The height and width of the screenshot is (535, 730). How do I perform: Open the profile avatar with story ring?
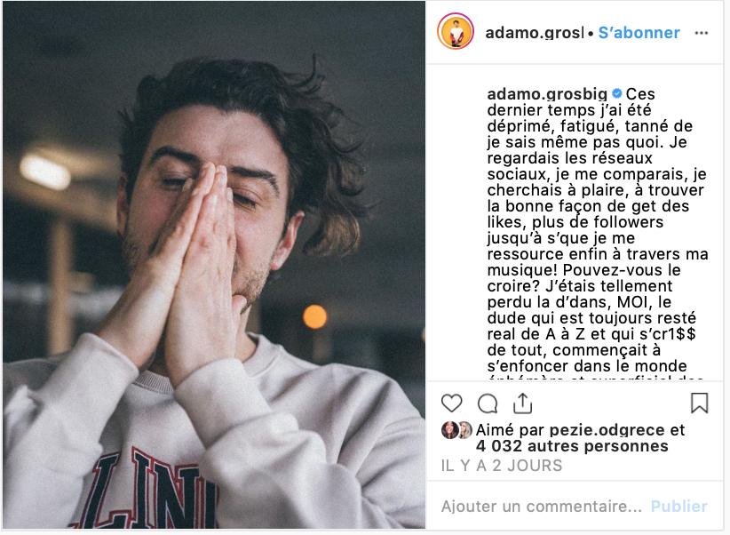coord(456,32)
